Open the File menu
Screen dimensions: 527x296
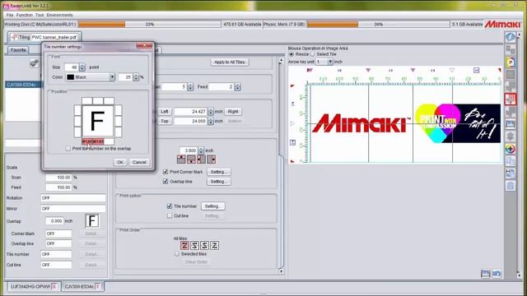pos(10,15)
